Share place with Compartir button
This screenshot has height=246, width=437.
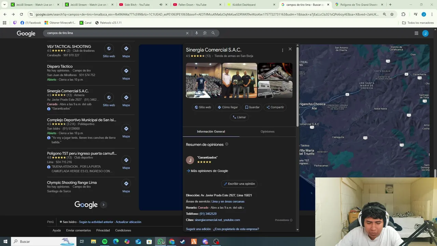pos(275,107)
